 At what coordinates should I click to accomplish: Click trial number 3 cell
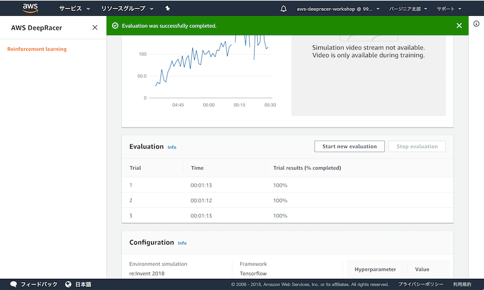(x=131, y=216)
